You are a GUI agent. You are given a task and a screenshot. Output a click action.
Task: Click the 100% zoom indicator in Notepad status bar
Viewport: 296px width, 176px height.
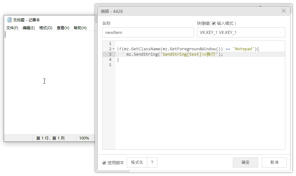(x=84, y=138)
